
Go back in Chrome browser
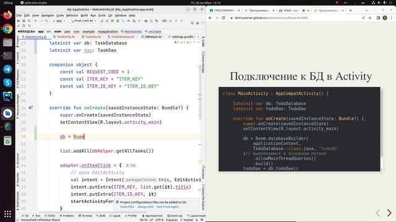click(210, 18)
